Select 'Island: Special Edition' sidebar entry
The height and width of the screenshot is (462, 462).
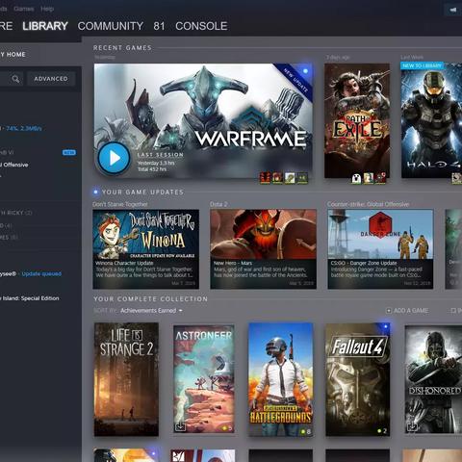point(30,298)
